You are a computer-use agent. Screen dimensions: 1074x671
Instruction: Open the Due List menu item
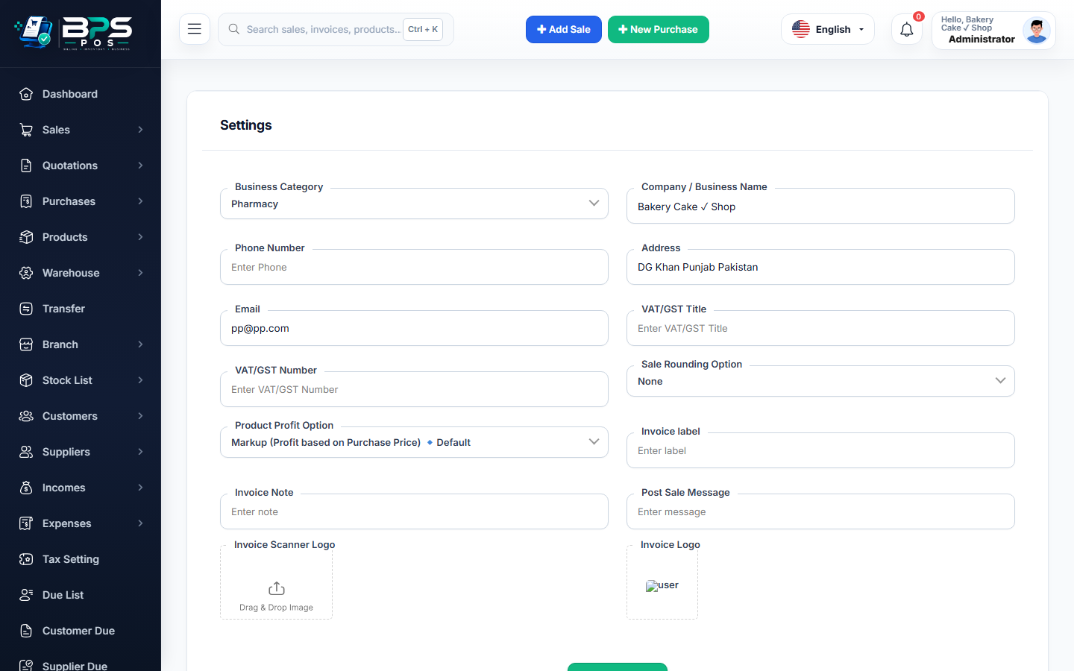point(81,595)
